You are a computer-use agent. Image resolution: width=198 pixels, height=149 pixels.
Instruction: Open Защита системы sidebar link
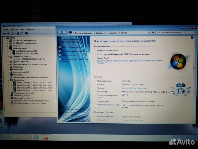pyautogui.click(x=69, y=55)
